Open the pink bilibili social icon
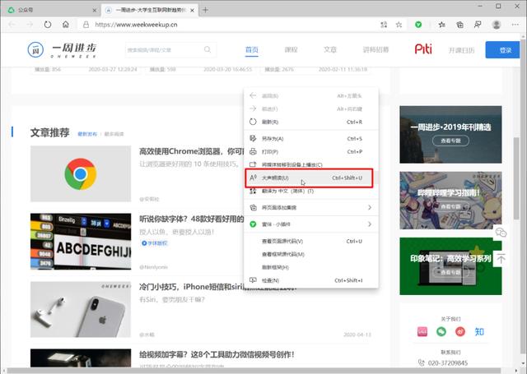This screenshot has width=527, height=374. [x=422, y=332]
